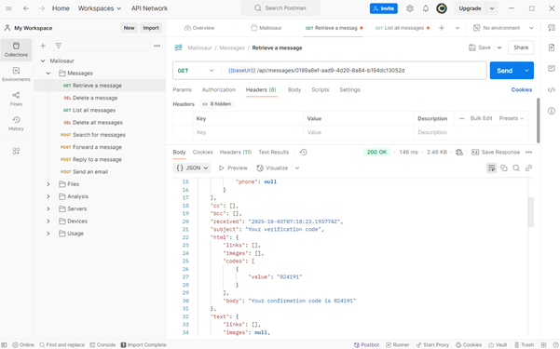Focus the request URL field
This screenshot has width=560, height=349.
point(353,71)
